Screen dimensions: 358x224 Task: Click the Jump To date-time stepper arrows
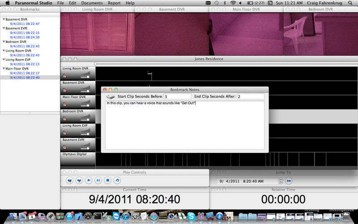click(x=281, y=181)
